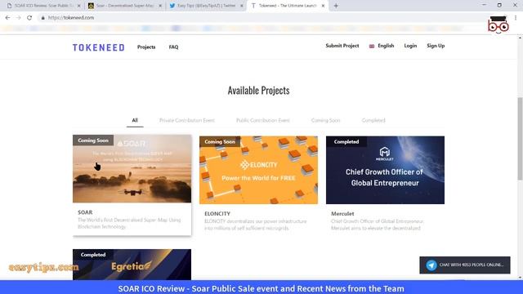Open the SOAR project card image
Screen dimensions: 523x294
coord(132,169)
